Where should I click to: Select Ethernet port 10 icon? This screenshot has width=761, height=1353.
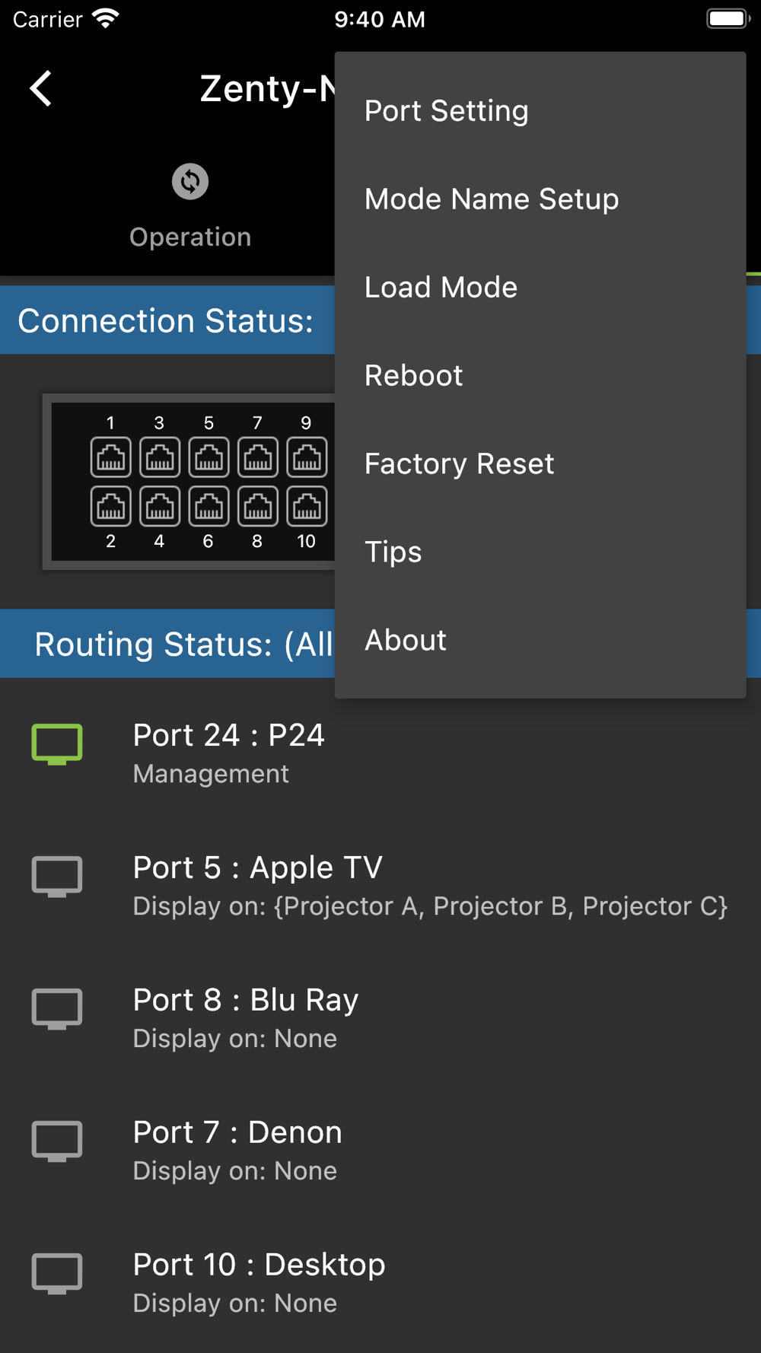point(307,506)
